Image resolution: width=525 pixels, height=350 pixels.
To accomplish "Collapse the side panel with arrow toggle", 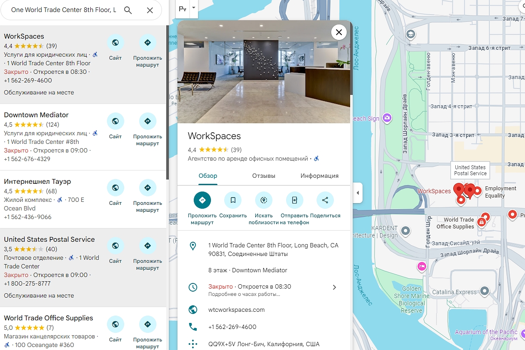I will tap(357, 193).
